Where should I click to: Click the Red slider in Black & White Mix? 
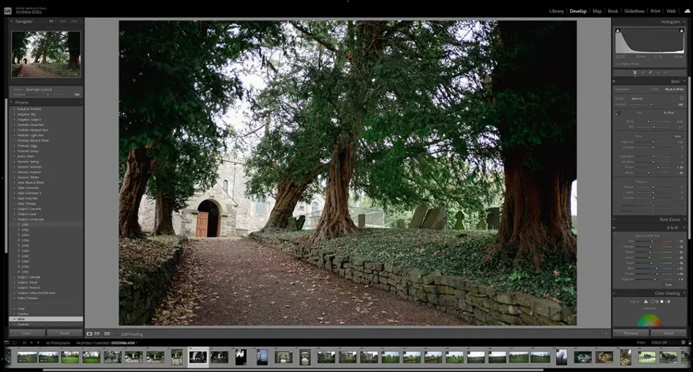(653, 241)
